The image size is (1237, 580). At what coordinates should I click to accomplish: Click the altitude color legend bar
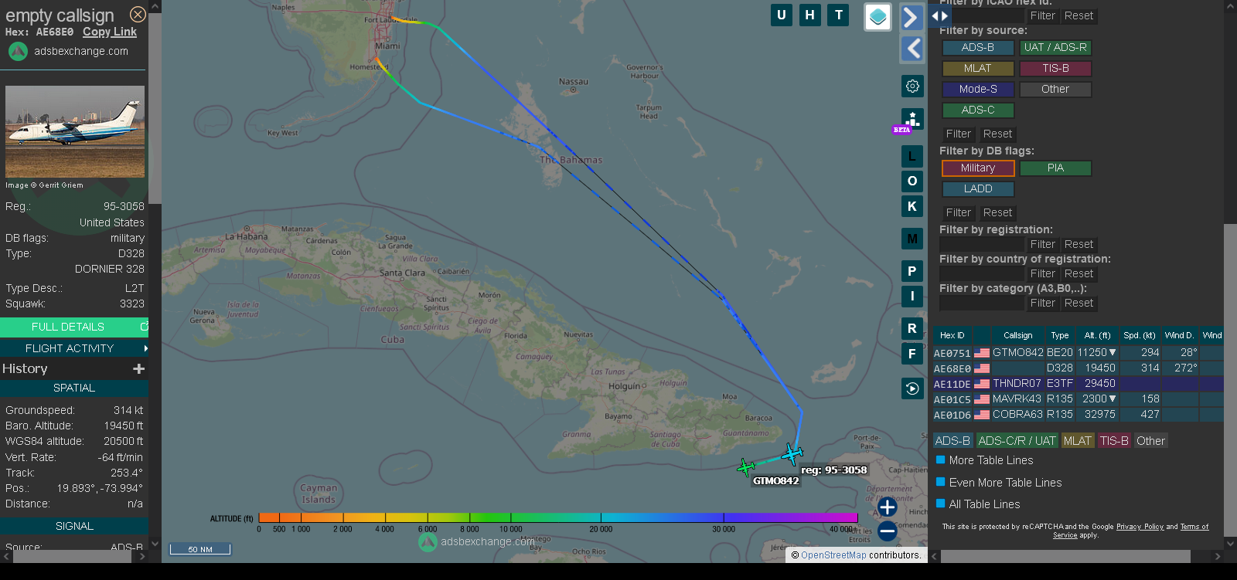[558, 517]
